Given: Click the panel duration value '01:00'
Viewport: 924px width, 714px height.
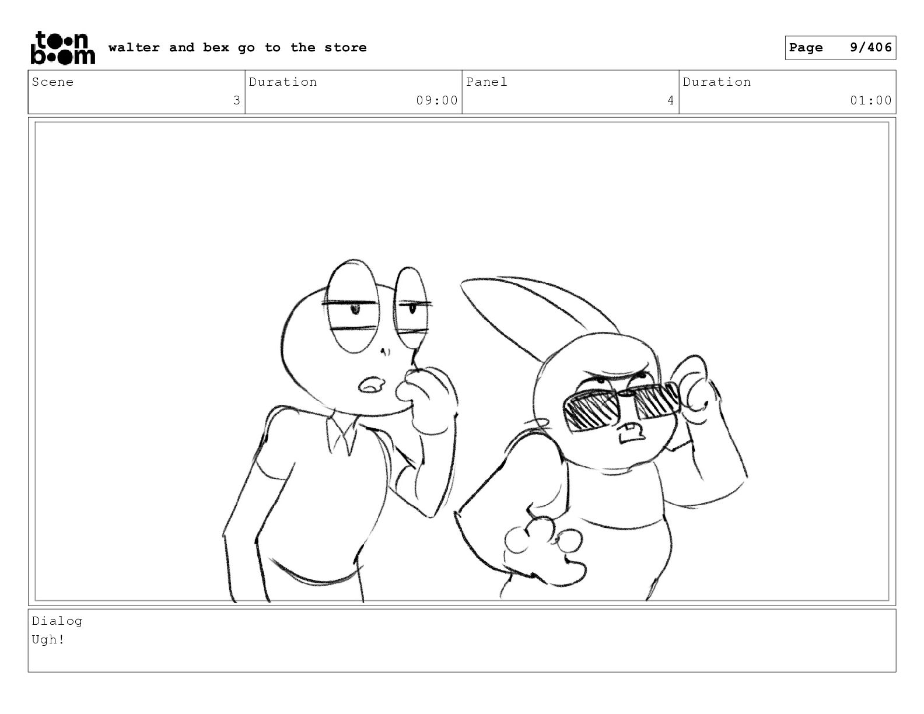Looking at the screenshot, I should point(871,100).
